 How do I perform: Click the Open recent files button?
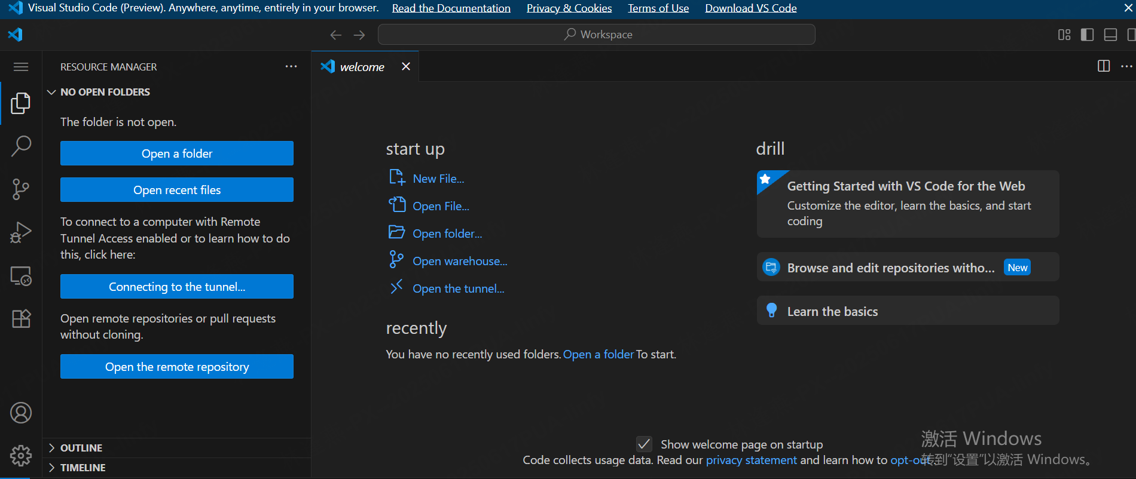click(177, 190)
